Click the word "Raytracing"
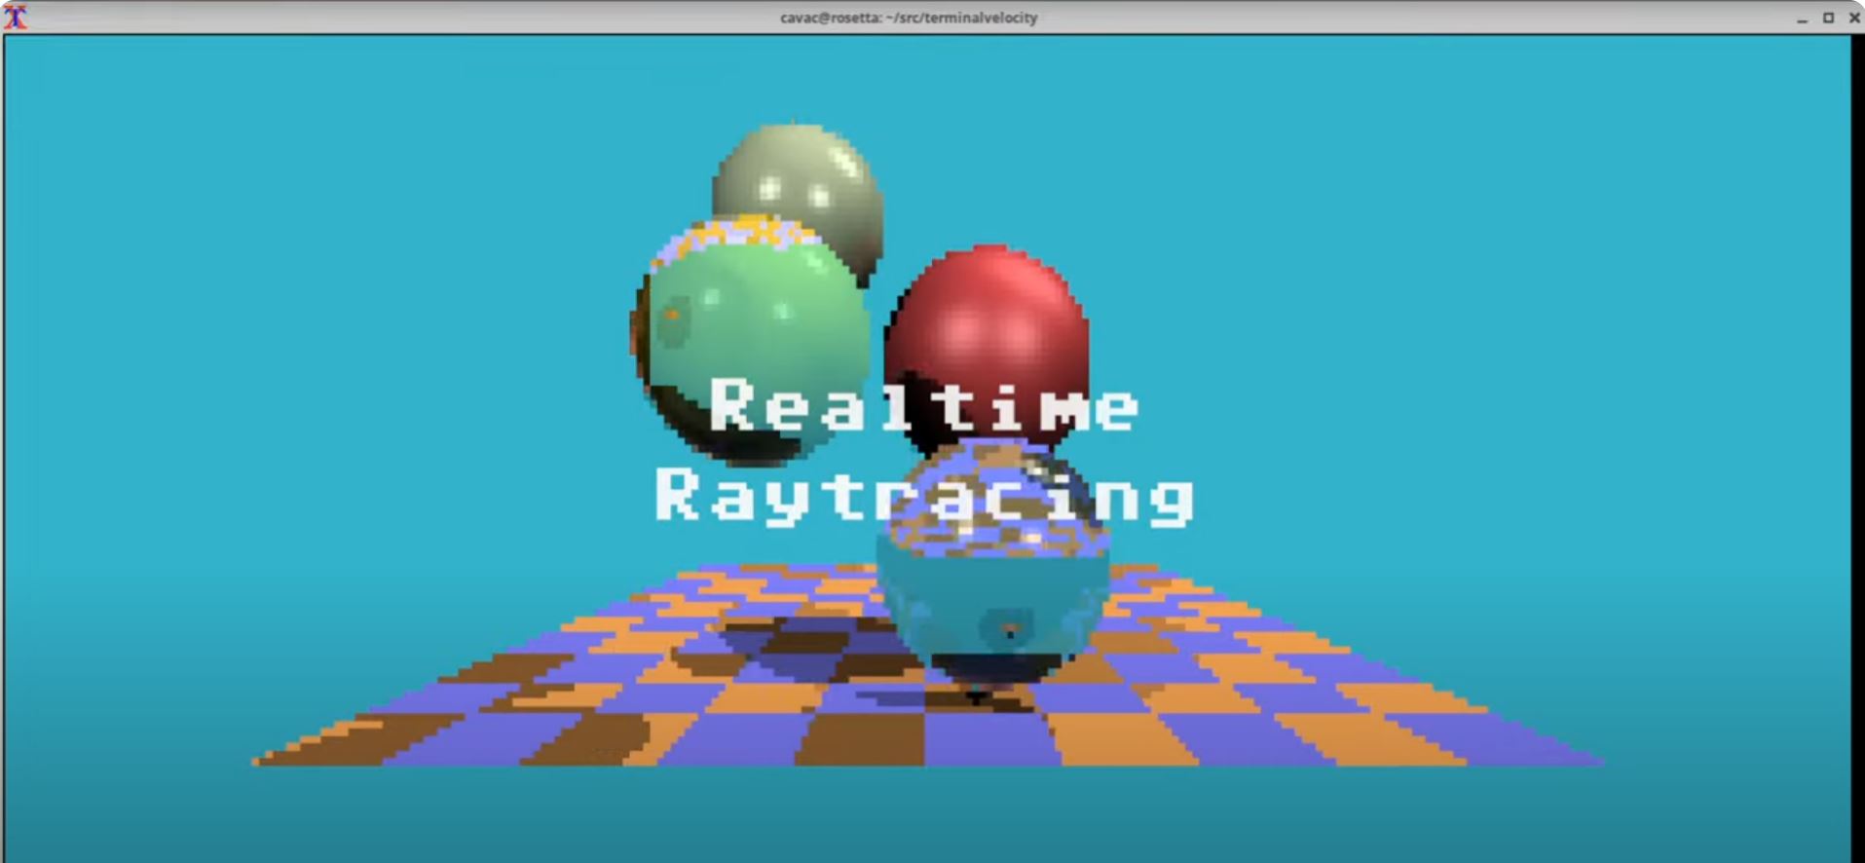Screen dimensions: 1865x863 923,496
